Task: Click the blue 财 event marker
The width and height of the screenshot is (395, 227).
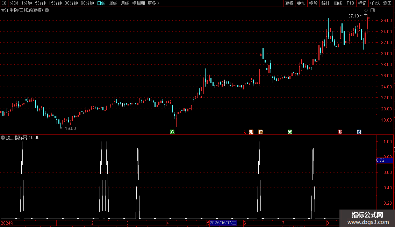Action: (x=359, y=132)
